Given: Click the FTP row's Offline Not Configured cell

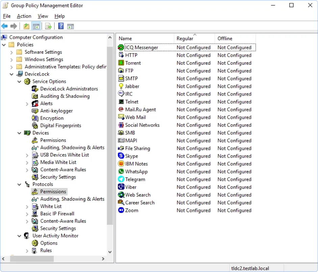Looking at the screenshot, I should pos(234,71).
